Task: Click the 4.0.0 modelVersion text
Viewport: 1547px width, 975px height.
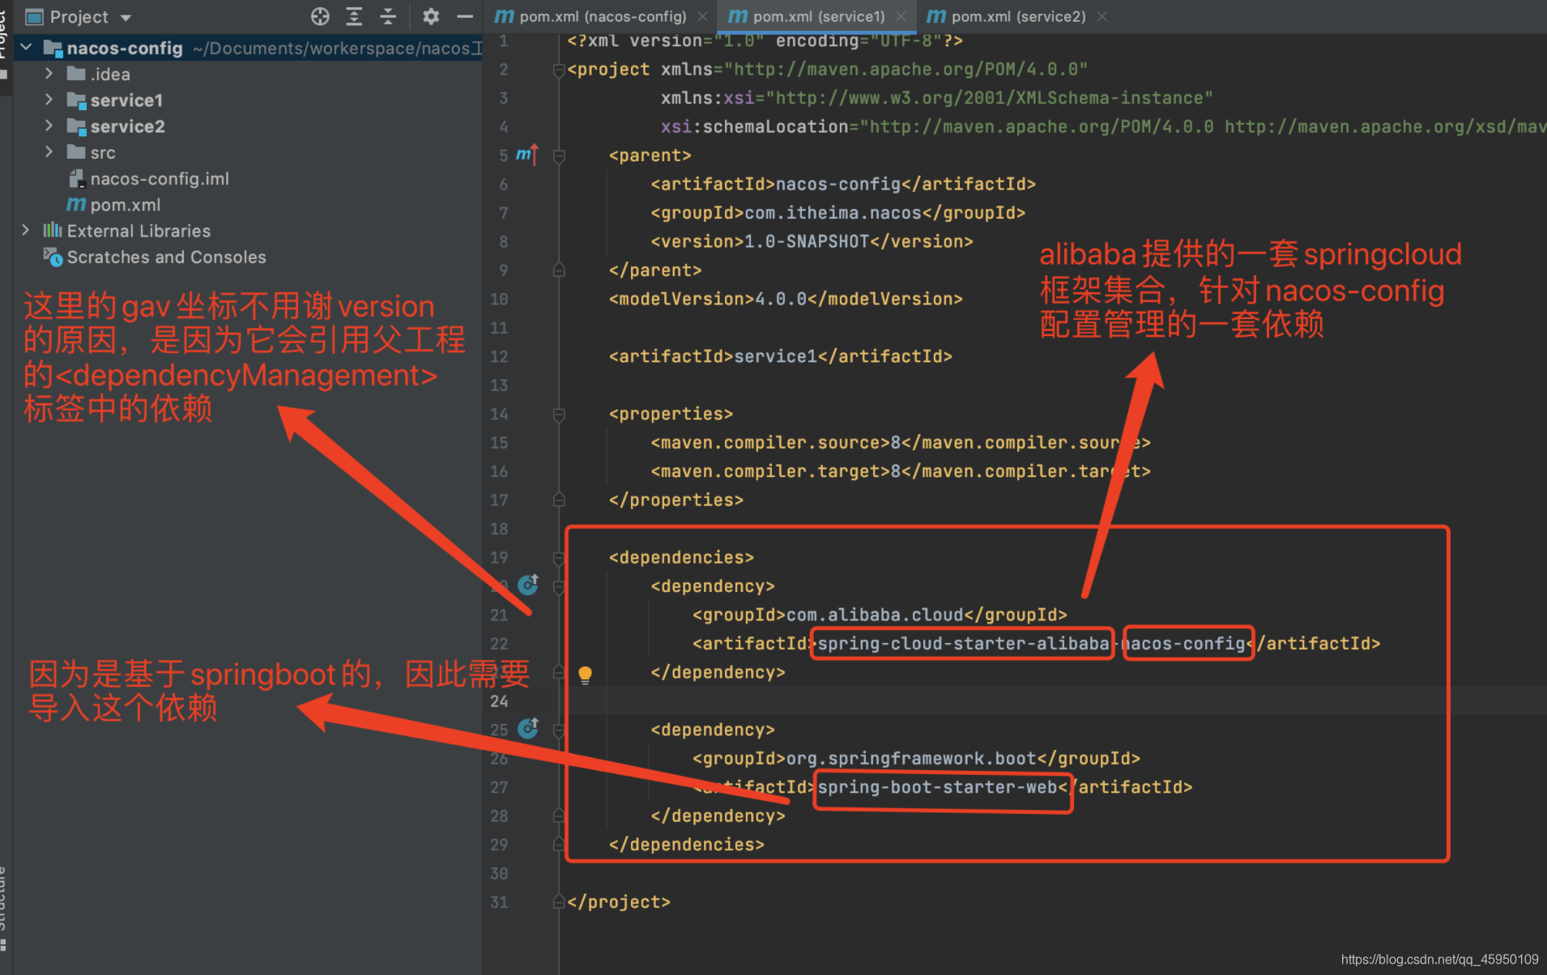Action: point(781,299)
